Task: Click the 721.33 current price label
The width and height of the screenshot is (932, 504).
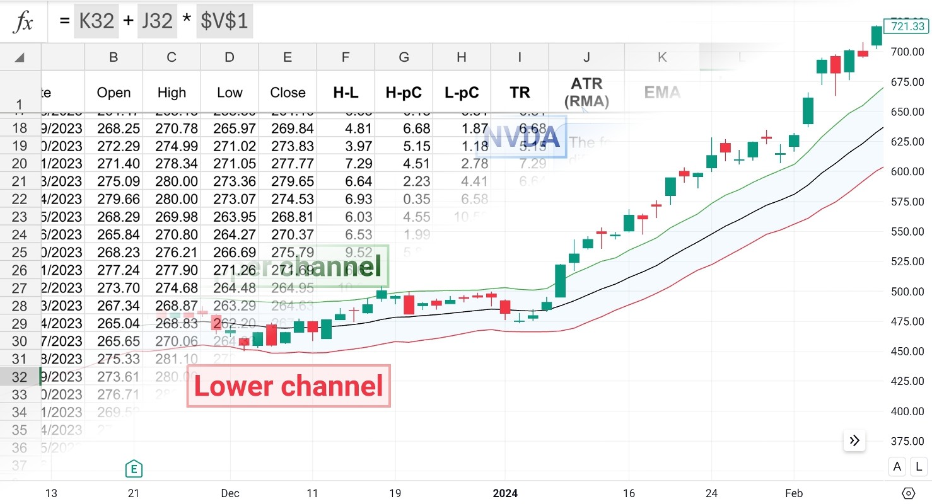Action: 906,26
